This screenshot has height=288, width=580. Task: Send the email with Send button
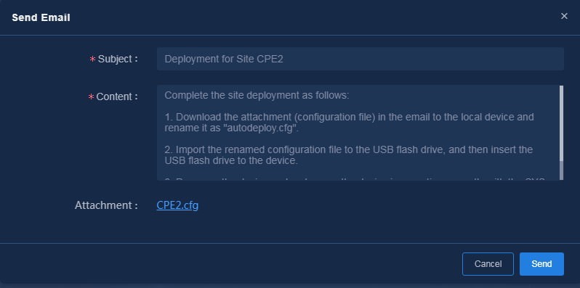pyautogui.click(x=541, y=264)
